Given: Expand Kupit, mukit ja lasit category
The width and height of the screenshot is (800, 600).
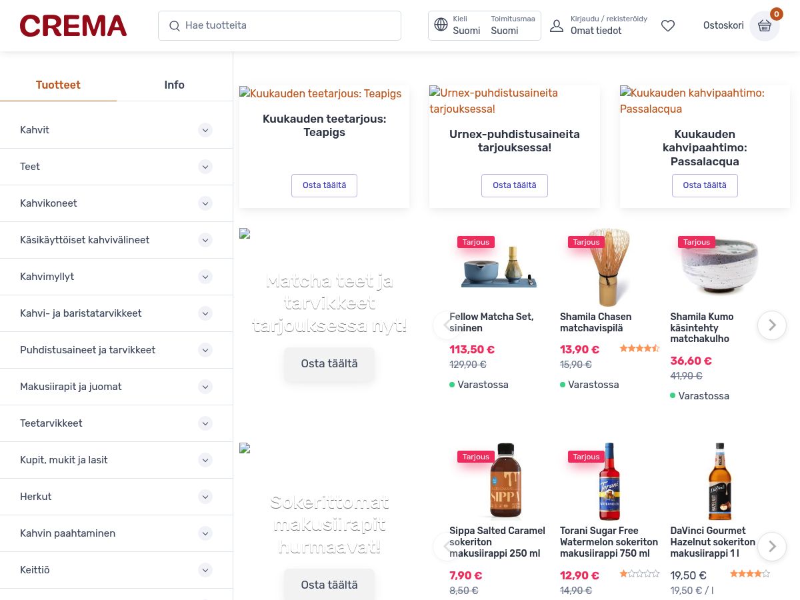Looking at the screenshot, I should click(x=205, y=460).
